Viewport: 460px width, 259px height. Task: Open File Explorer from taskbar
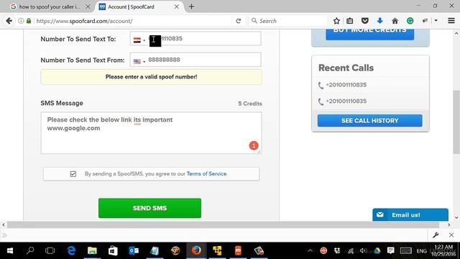pos(92,251)
